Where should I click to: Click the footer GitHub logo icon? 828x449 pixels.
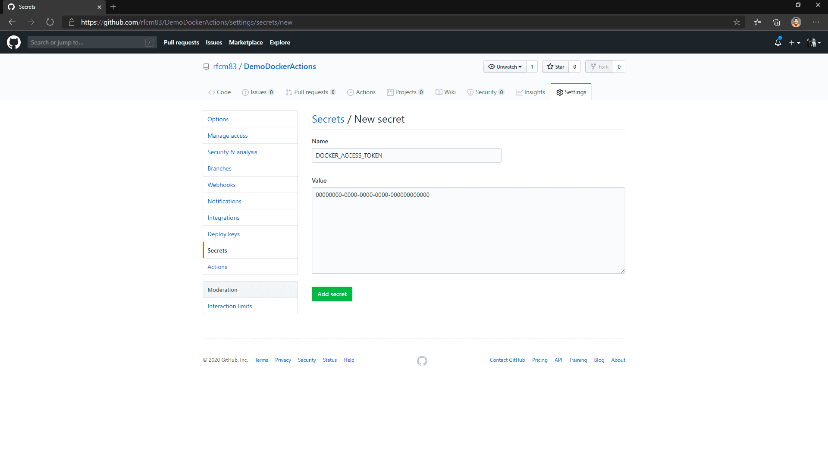pos(422,360)
